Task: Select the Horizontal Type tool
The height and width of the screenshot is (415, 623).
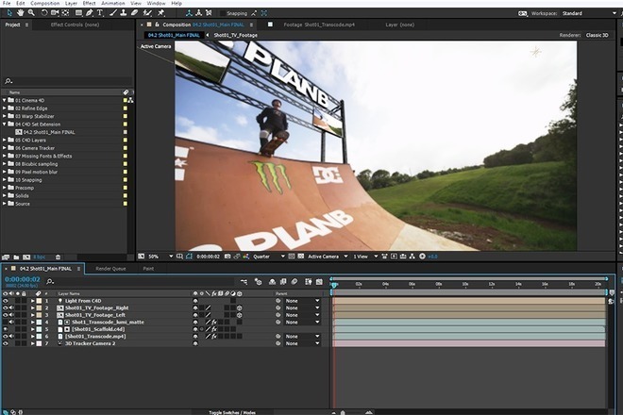Action: (100, 13)
